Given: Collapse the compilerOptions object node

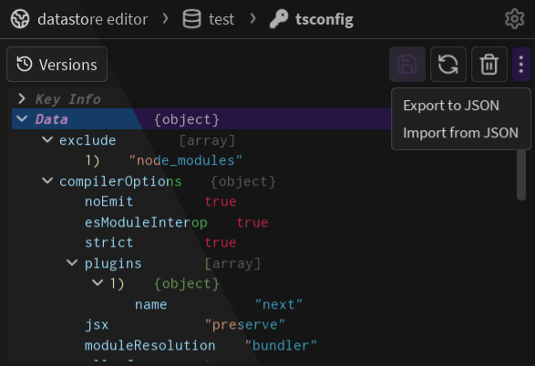Looking at the screenshot, I should click(x=47, y=180).
